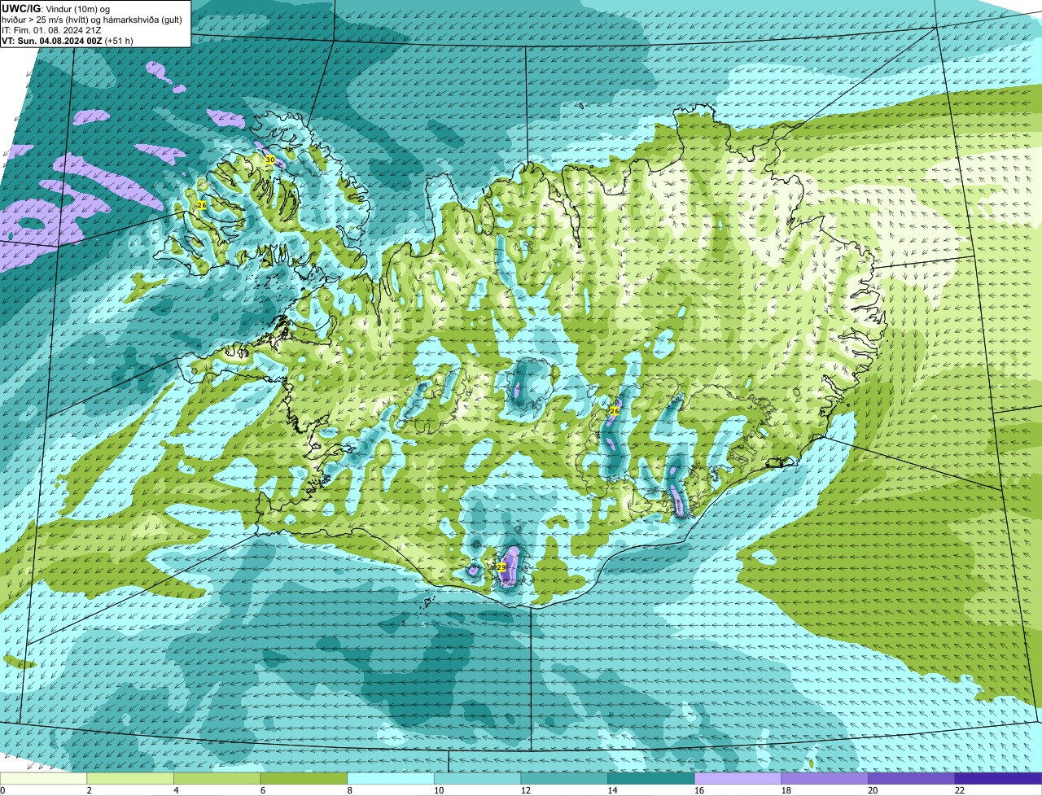Click the scale label "6"
This screenshot has width=1042, height=796.
263,790
